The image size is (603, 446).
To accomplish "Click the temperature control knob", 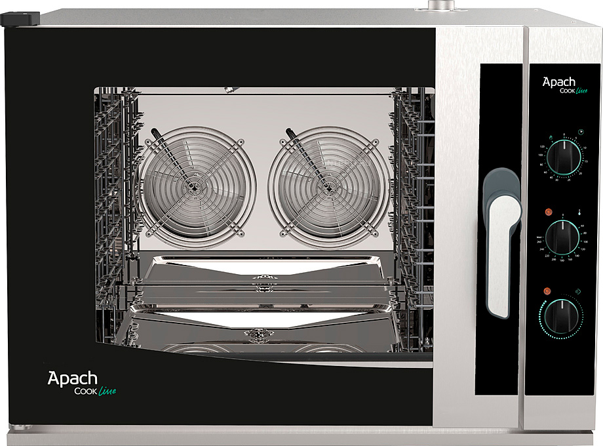I will 562,238.
